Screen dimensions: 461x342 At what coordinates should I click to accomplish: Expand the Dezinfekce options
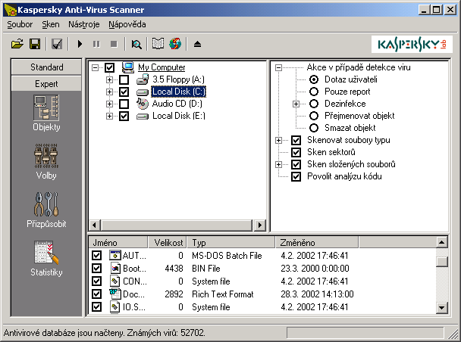coord(296,104)
